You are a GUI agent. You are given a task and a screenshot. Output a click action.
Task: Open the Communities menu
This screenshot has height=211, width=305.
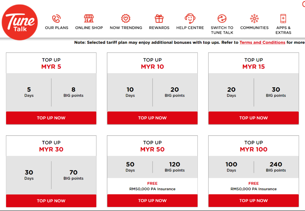tap(255, 27)
